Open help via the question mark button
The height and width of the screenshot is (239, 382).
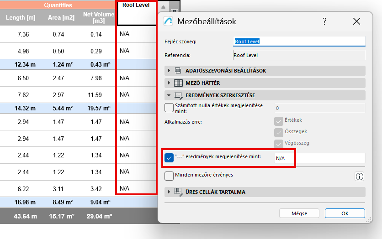(324, 21)
